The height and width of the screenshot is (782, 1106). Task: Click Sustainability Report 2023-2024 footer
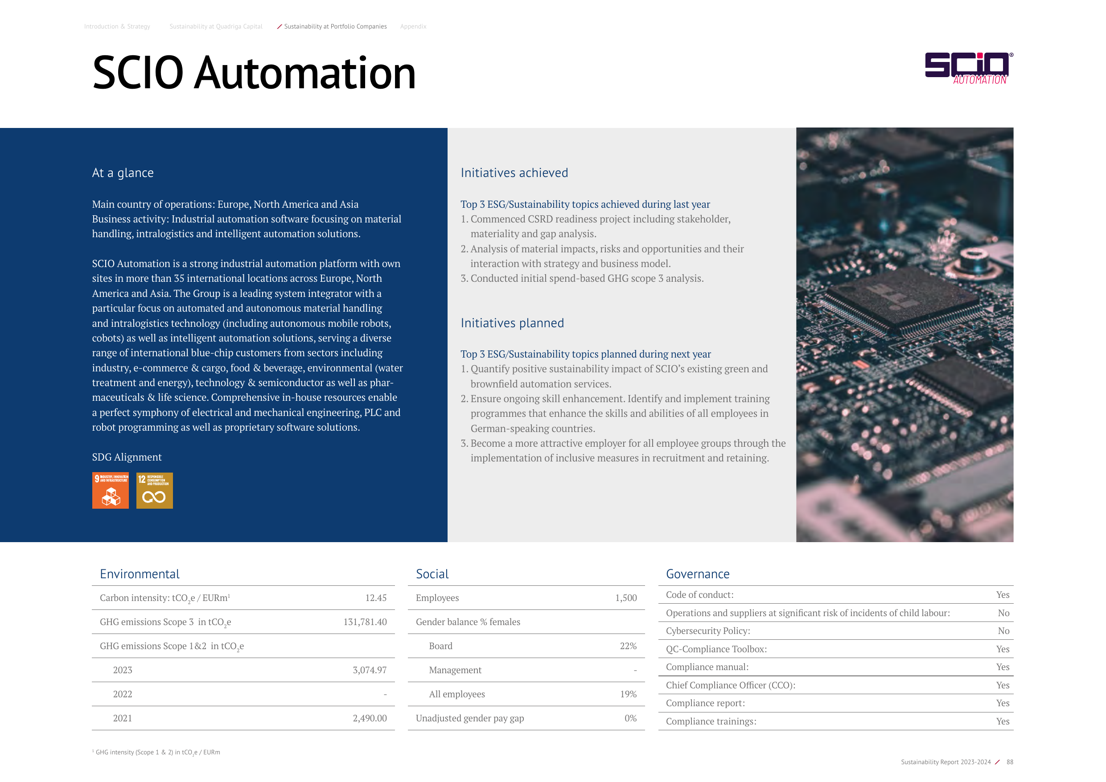(946, 762)
